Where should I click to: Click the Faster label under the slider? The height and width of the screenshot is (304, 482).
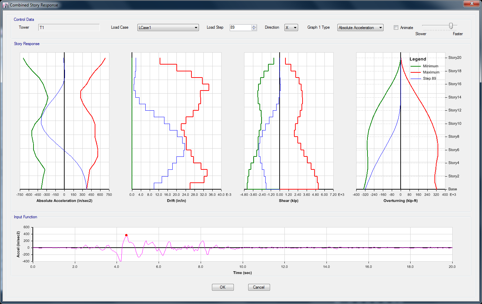(x=458, y=34)
